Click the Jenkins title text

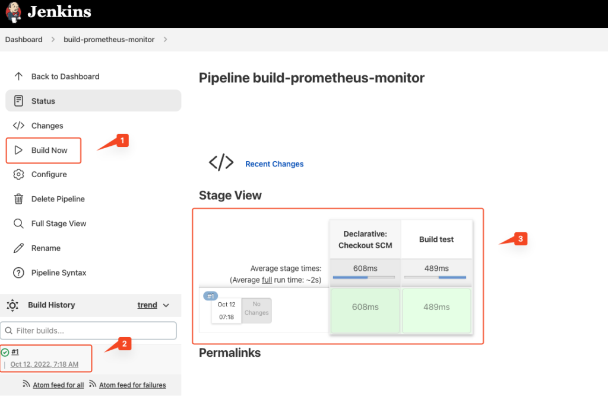click(59, 12)
